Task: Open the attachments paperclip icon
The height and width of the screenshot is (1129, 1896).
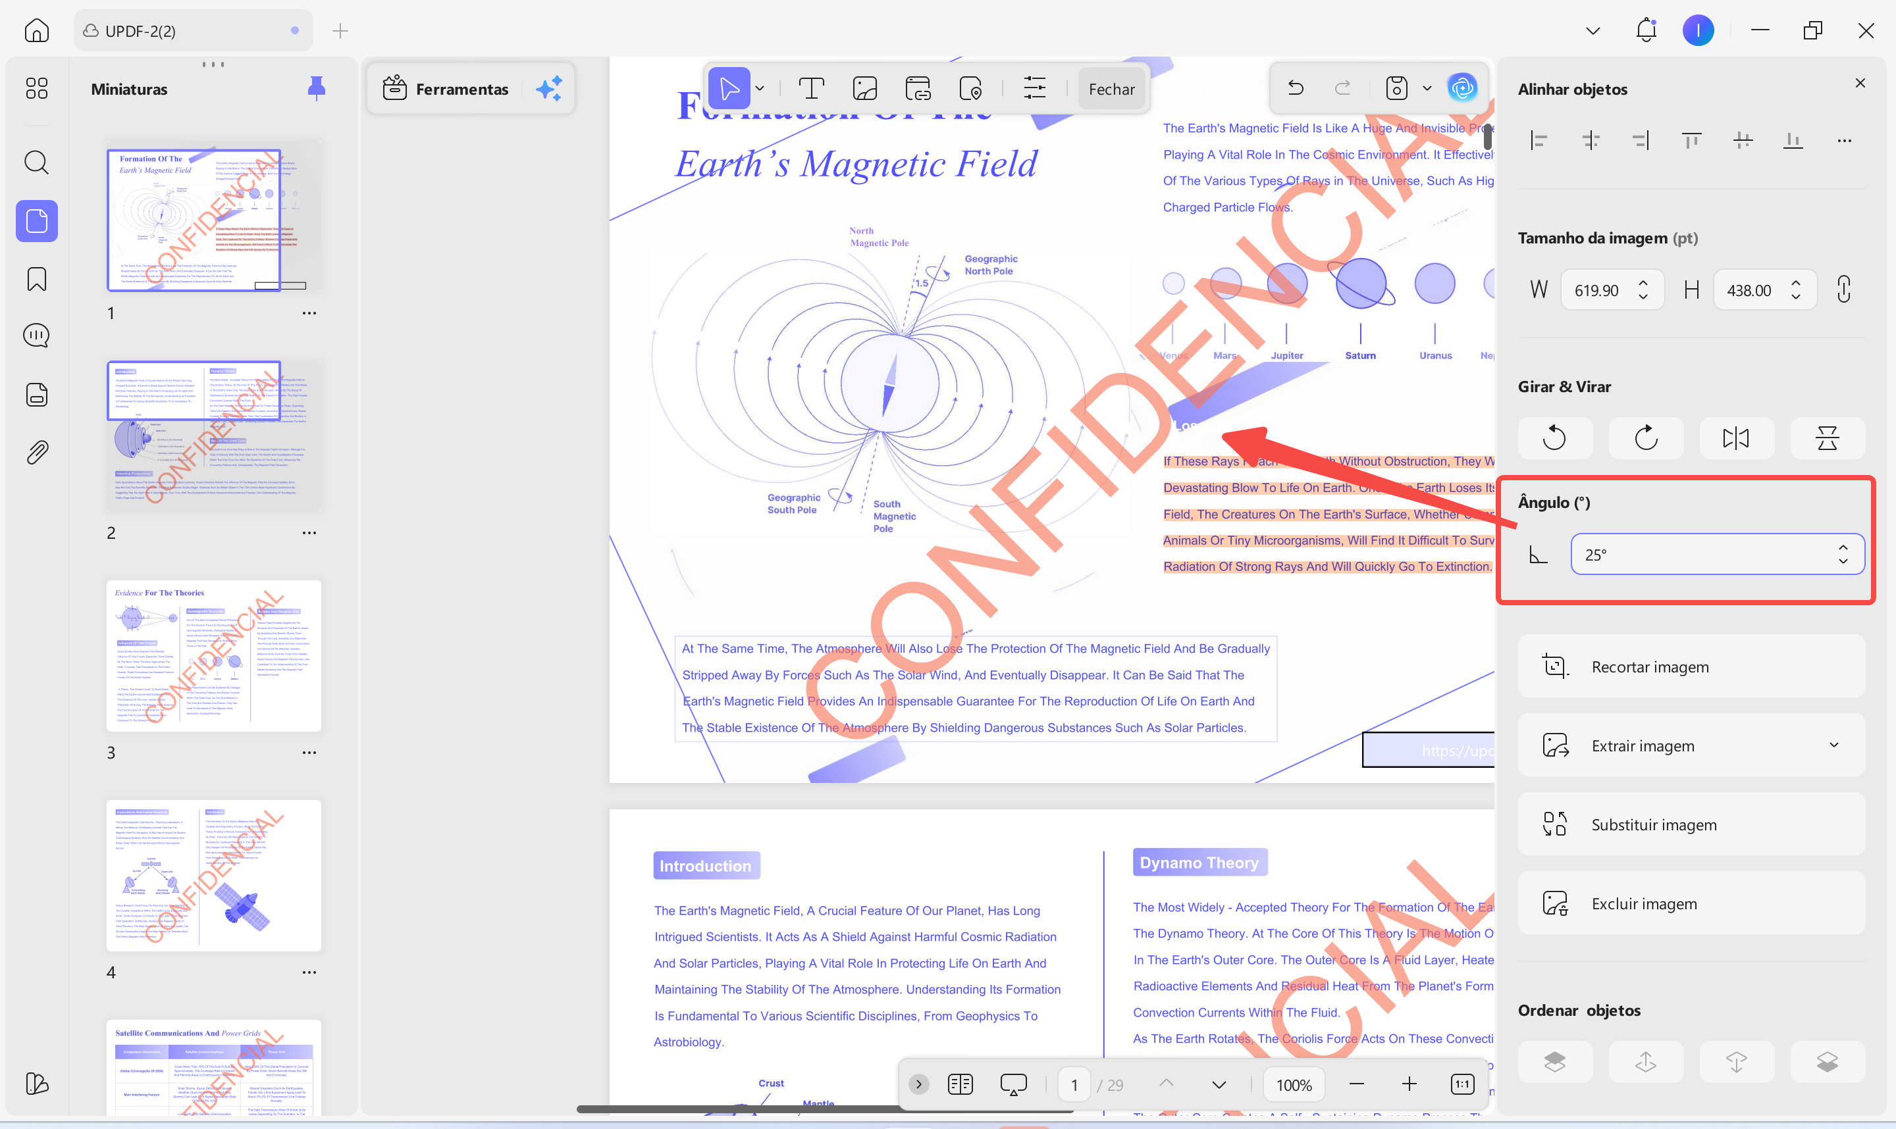Action: coord(36,453)
